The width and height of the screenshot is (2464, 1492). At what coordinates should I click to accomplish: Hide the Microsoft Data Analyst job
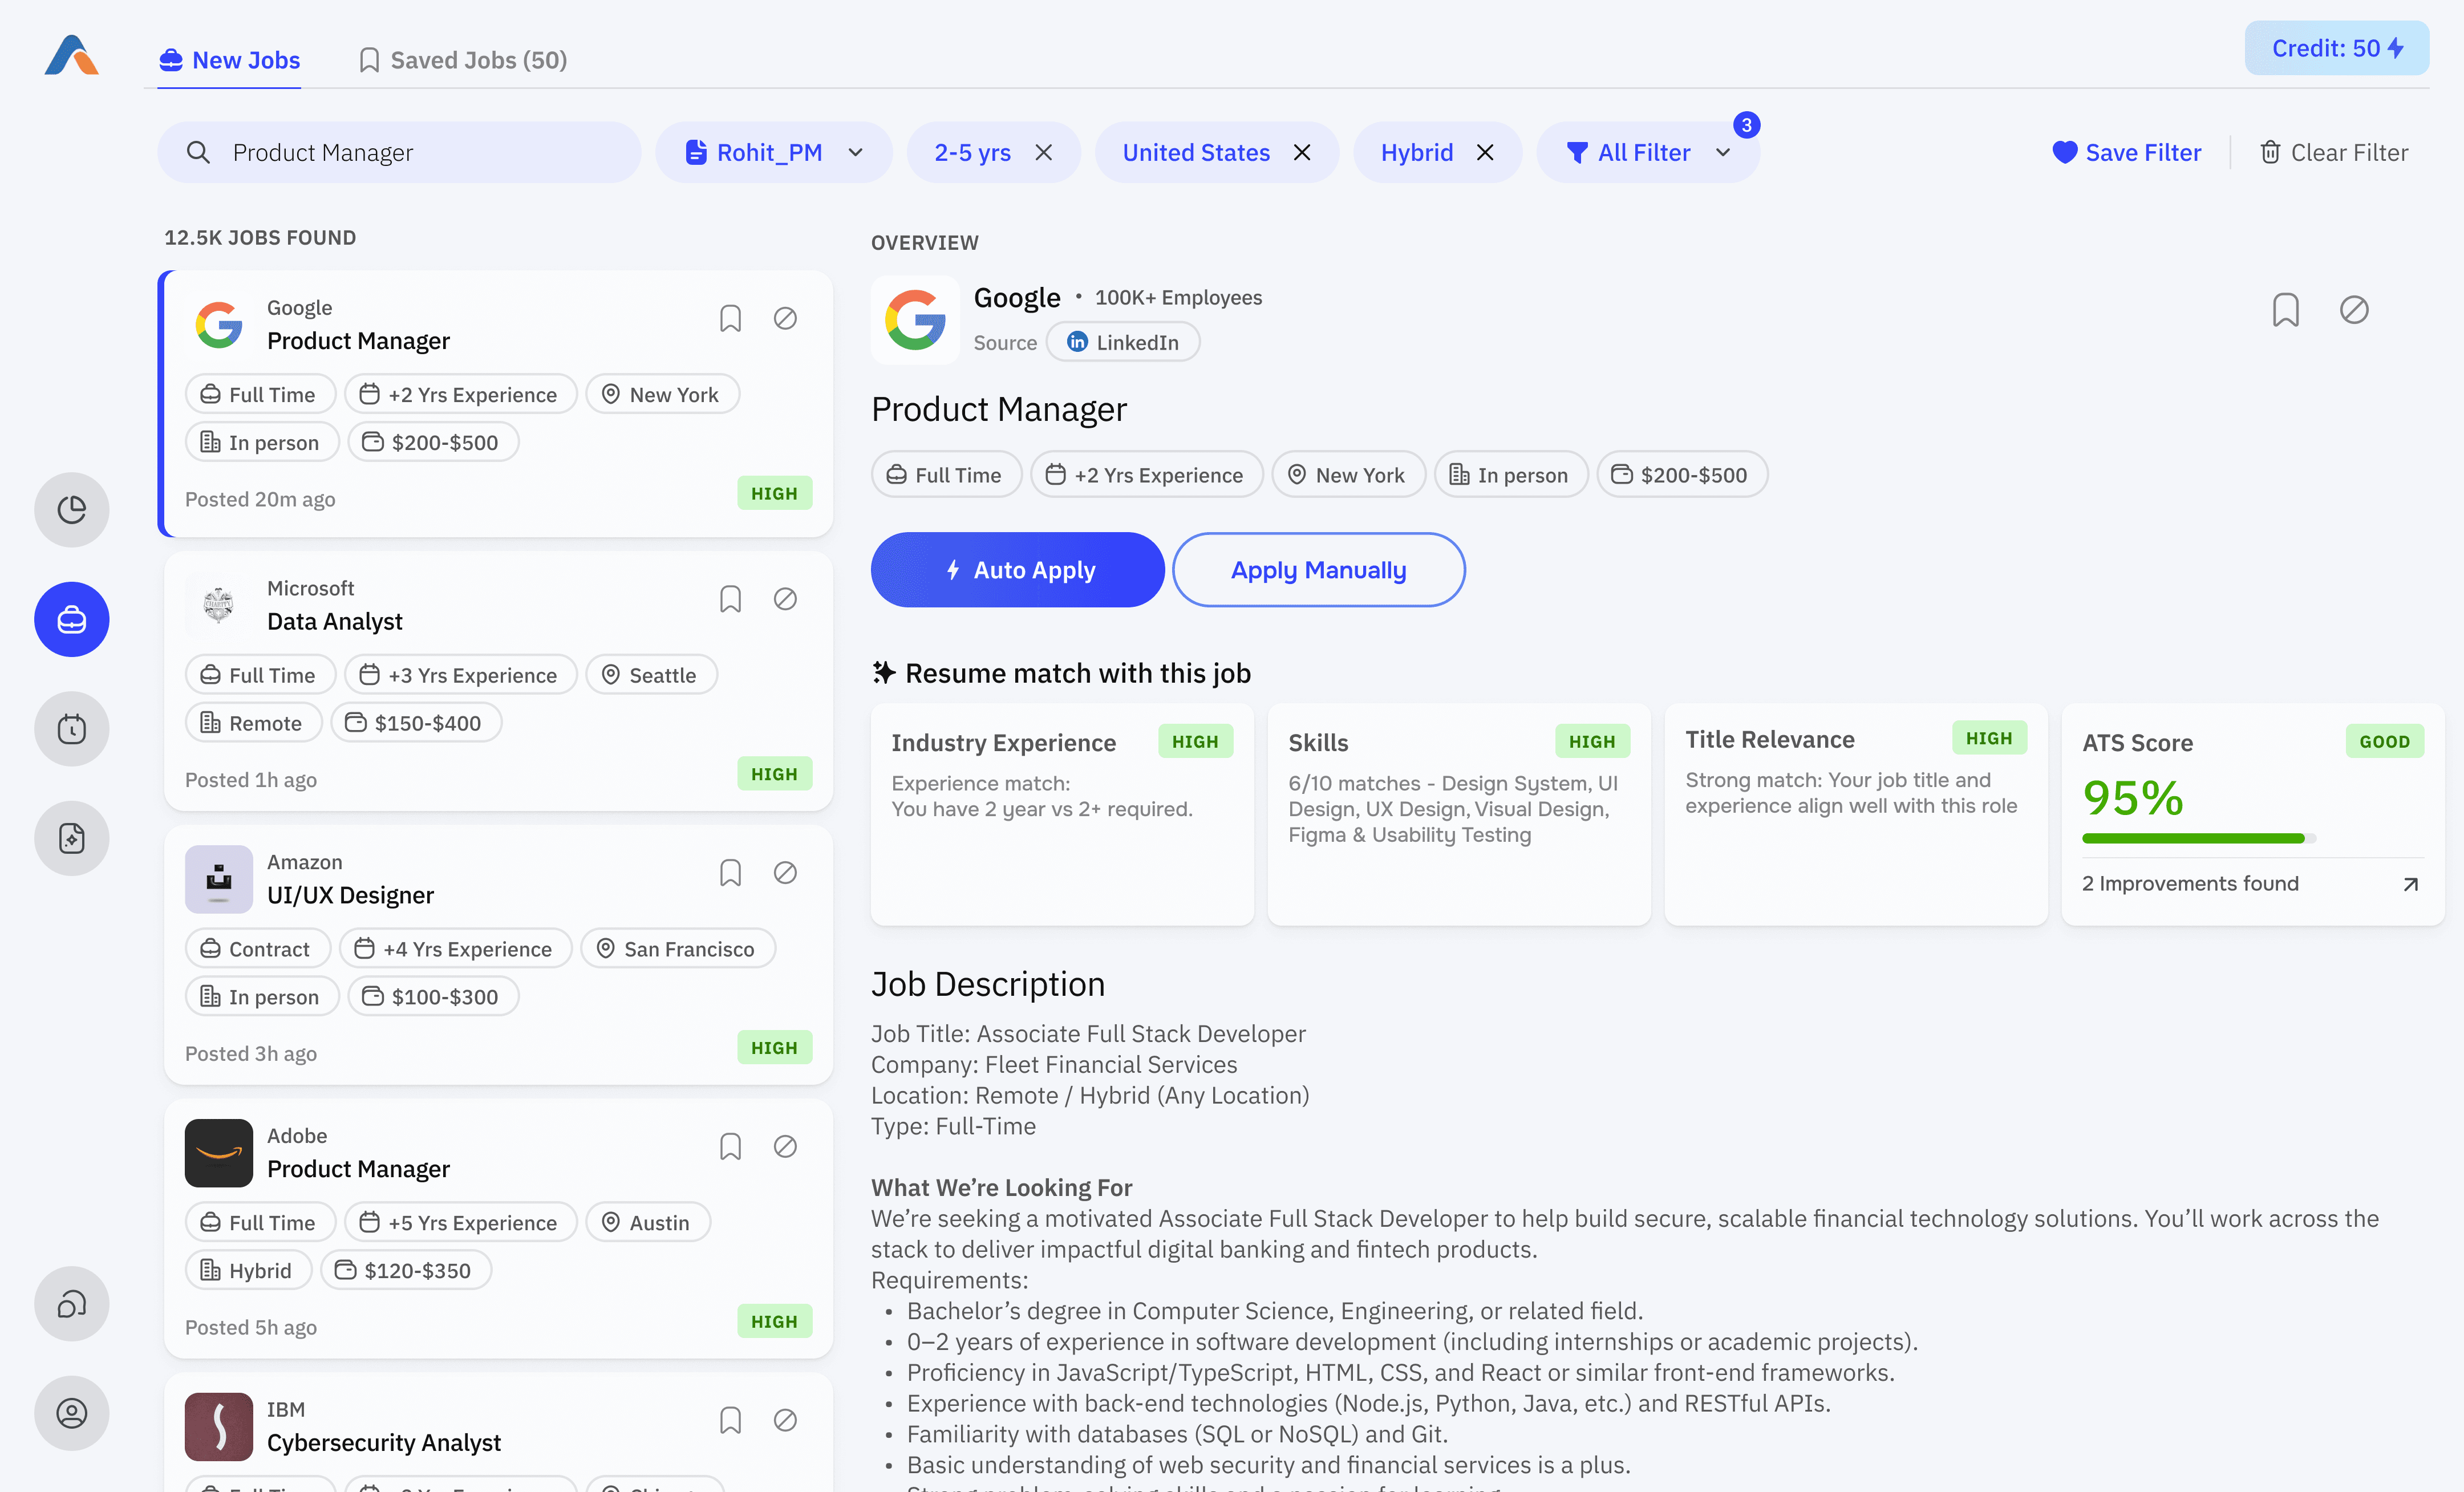point(785,599)
